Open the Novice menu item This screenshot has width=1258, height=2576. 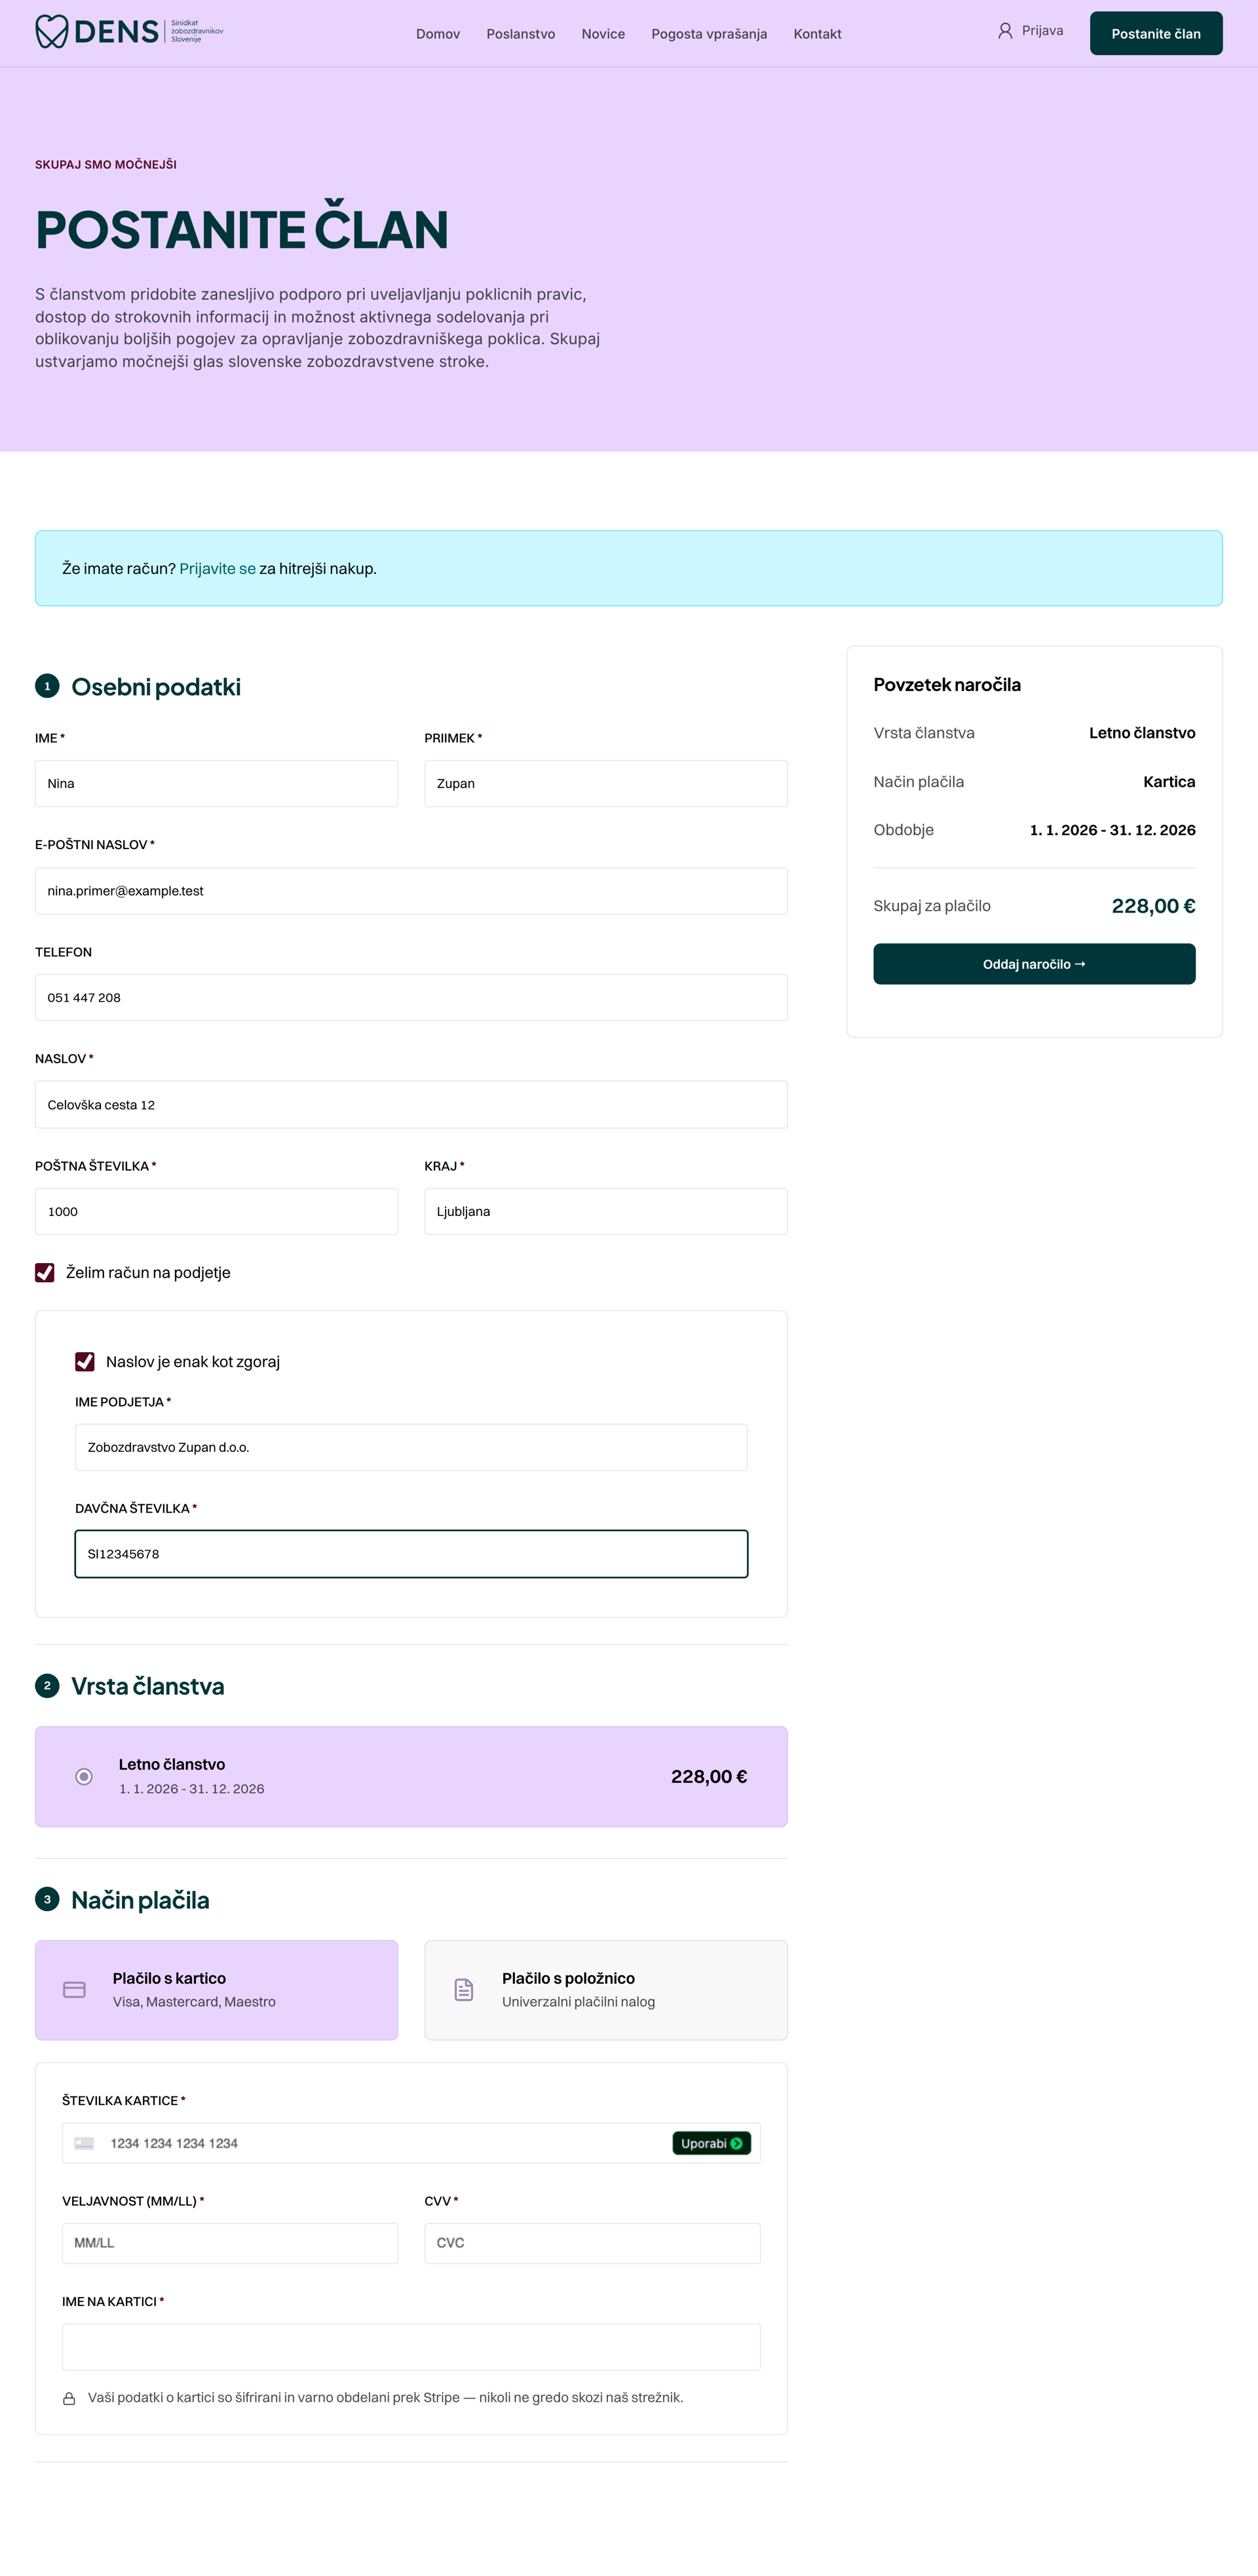(x=603, y=34)
